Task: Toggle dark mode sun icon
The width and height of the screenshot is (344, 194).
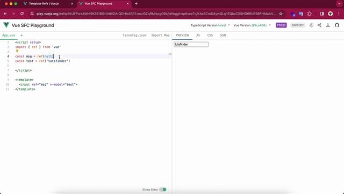Action: click(311, 25)
